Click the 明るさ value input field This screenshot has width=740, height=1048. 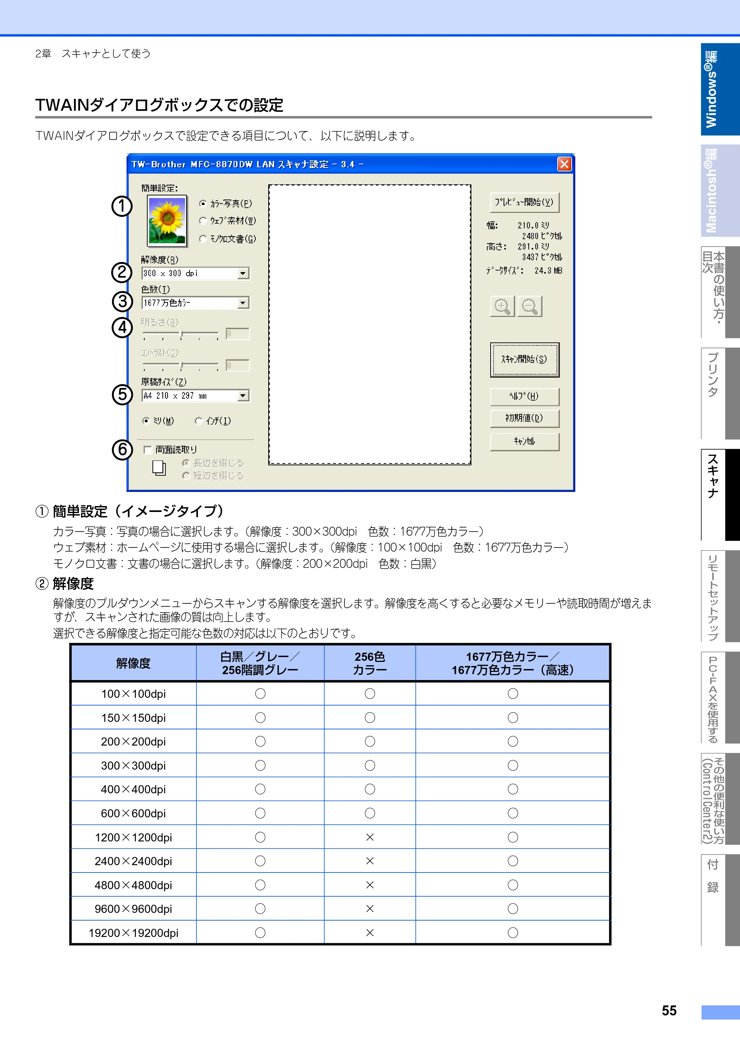[238, 334]
